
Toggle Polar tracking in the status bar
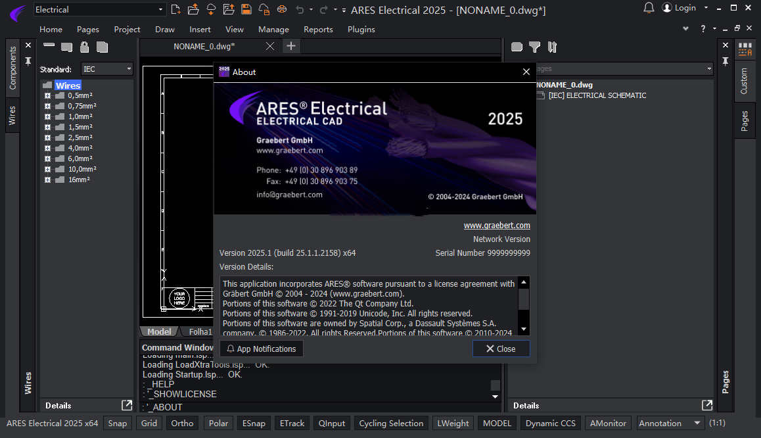[218, 423]
